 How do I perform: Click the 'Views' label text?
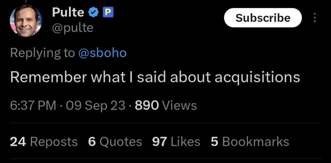point(180,106)
